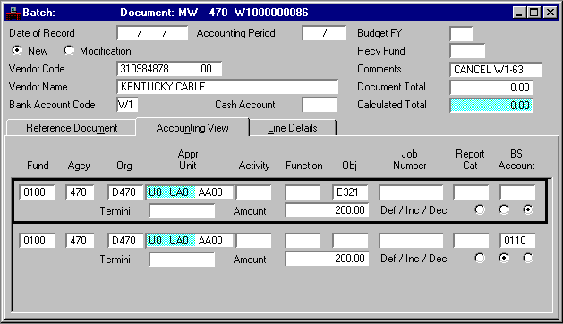Click Amount field in 0110 line

pos(327,259)
